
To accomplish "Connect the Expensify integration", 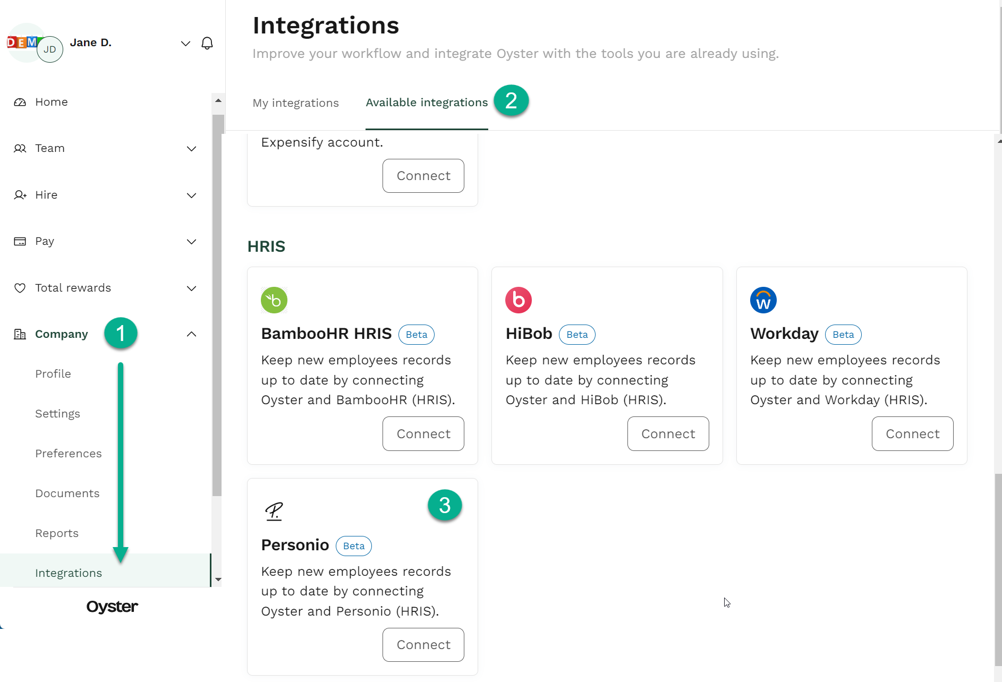I will (x=423, y=176).
